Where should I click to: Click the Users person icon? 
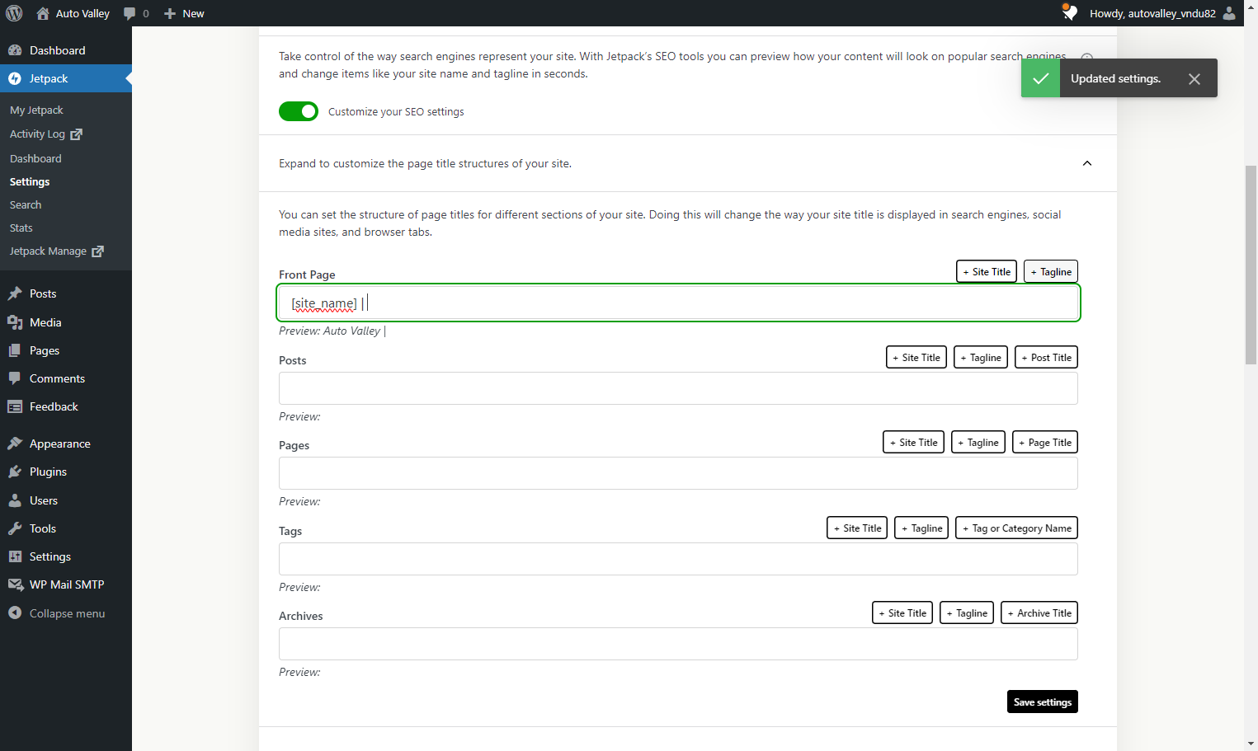(15, 500)
